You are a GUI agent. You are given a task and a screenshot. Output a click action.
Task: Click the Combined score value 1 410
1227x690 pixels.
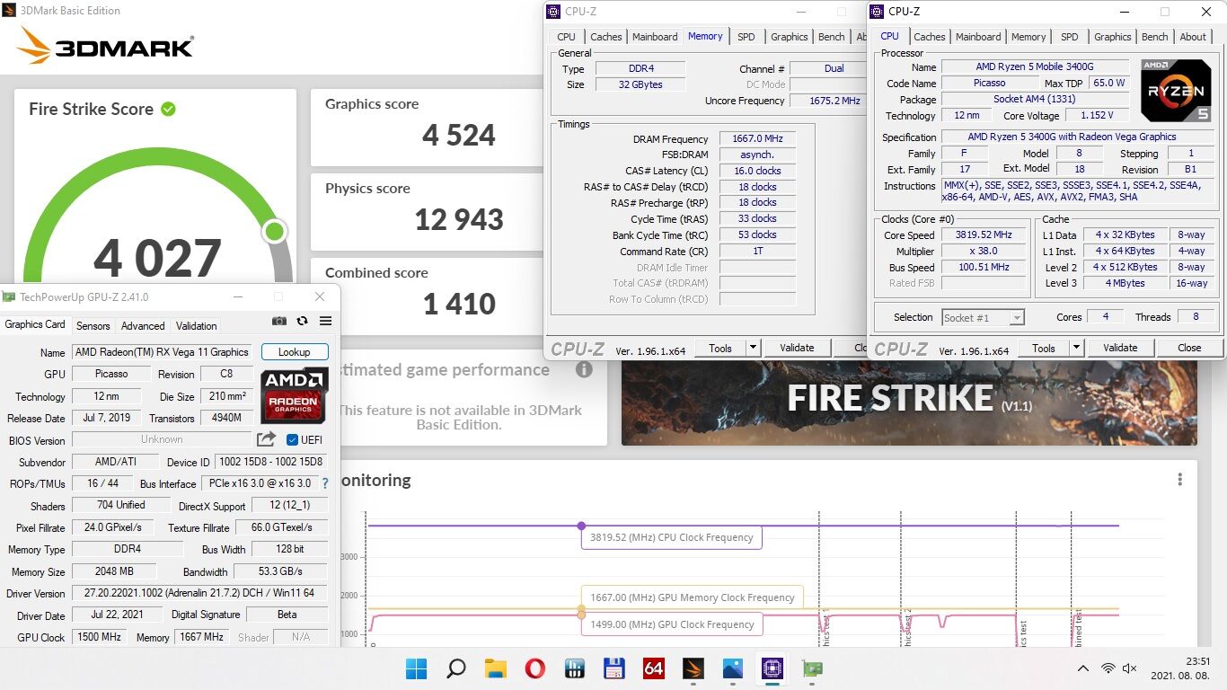tap(459, 304)
